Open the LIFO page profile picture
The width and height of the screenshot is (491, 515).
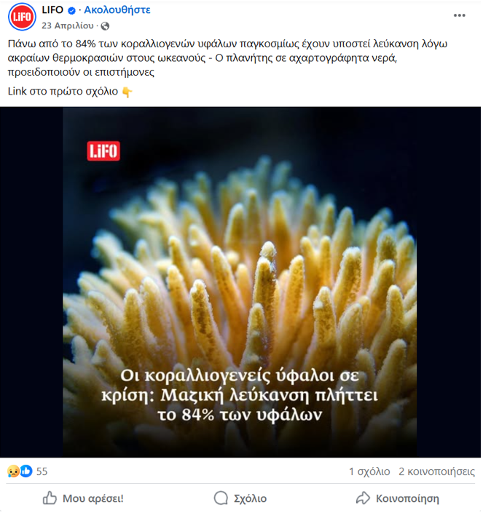point(22,17)
